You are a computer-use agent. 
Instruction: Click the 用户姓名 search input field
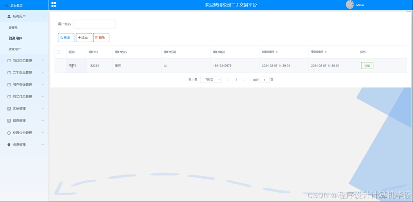pyautogui.click(x=94, y=24)
